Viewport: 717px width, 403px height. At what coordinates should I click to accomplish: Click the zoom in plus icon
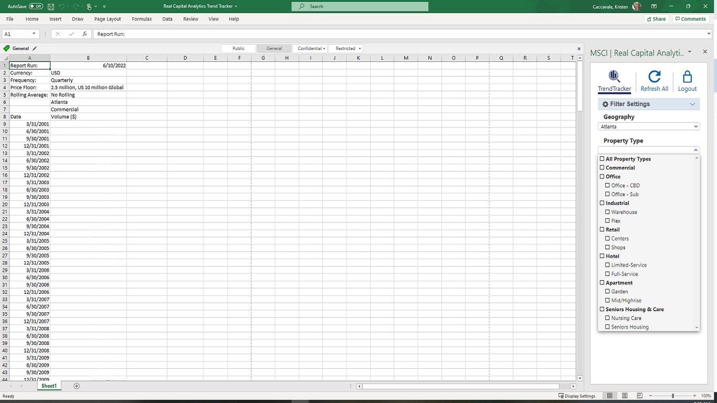coord(694,396)
